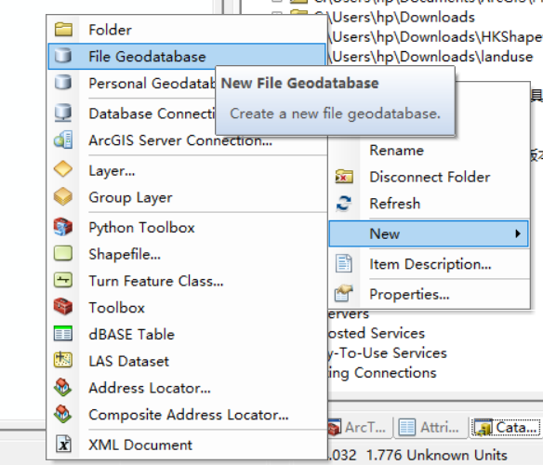Select Users\hp\Downloads folder row
The height and width of the screenshot is (465, 543).
pyautogui.click(x=401, y=17)
